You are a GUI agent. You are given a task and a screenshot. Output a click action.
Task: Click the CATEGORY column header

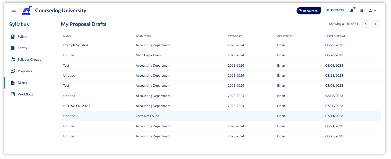tap(235, 36)
